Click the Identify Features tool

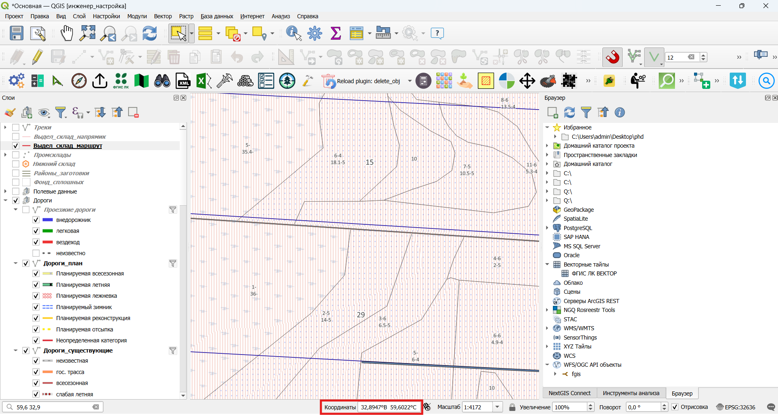coord(294,33)
